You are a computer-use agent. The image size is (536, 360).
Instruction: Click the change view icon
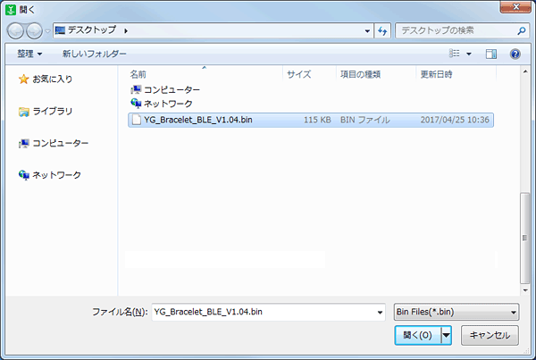[455, 54]
